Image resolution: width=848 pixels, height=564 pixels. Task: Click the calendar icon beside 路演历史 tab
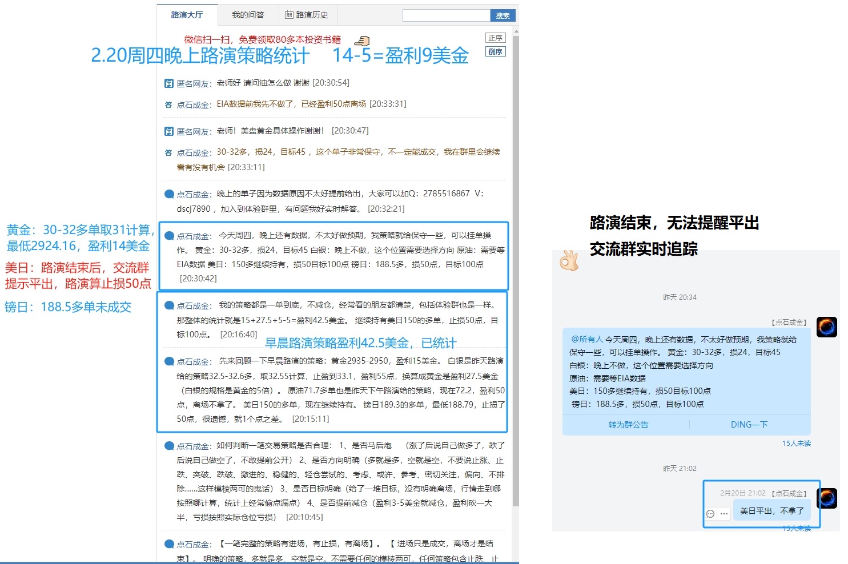[288, 15]
